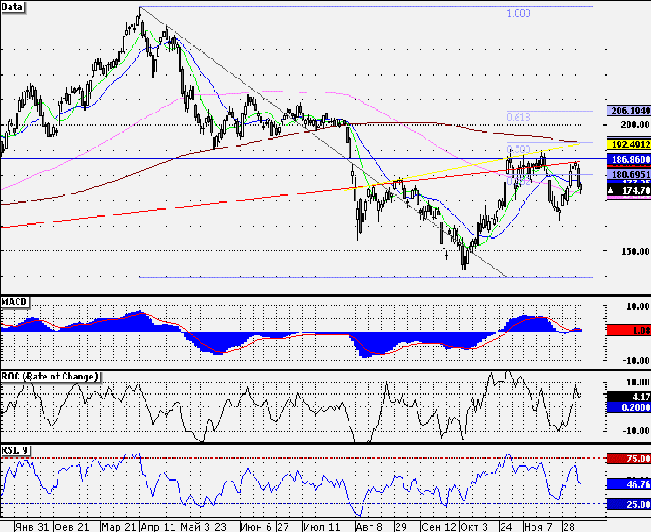Click the ROC current value 4.17 tag
Screen dimensions: 651x532
click(x=629, y=397)
